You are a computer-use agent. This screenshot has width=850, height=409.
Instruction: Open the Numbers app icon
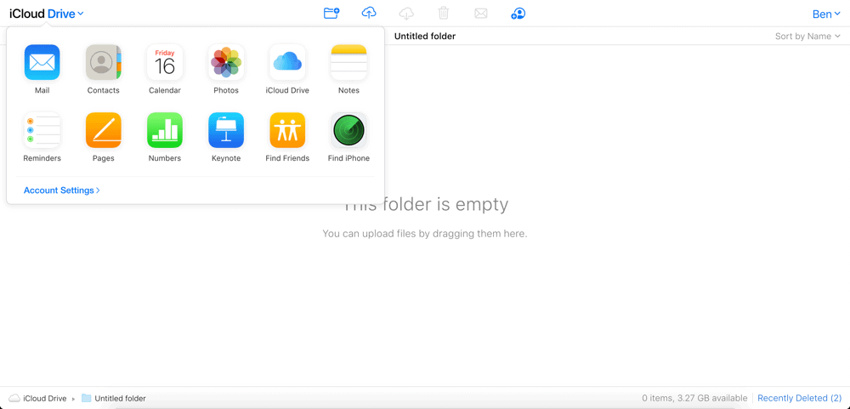(x=165, y=130)
